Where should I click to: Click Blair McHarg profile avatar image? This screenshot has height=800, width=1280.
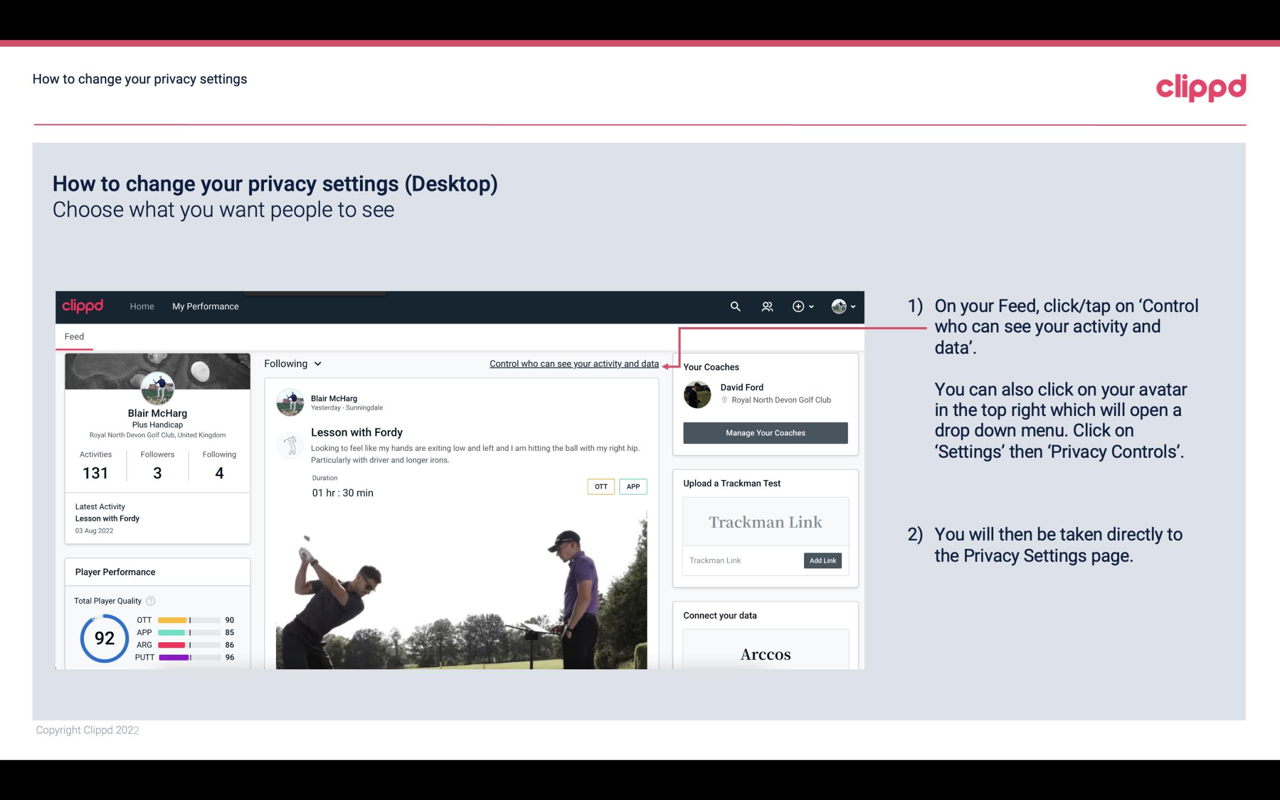click(157, 389)
